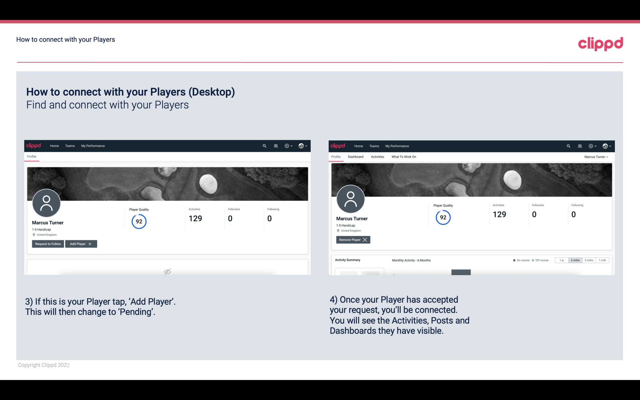The width and height of the screenshot is (640, 400).
Task: Click the 'Add Player' button
Action: click(81, 243)
